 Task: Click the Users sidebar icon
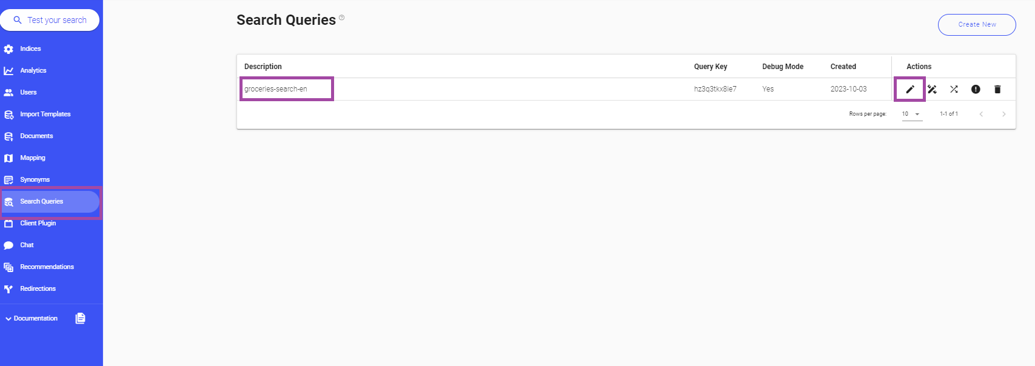click(8, 92)
